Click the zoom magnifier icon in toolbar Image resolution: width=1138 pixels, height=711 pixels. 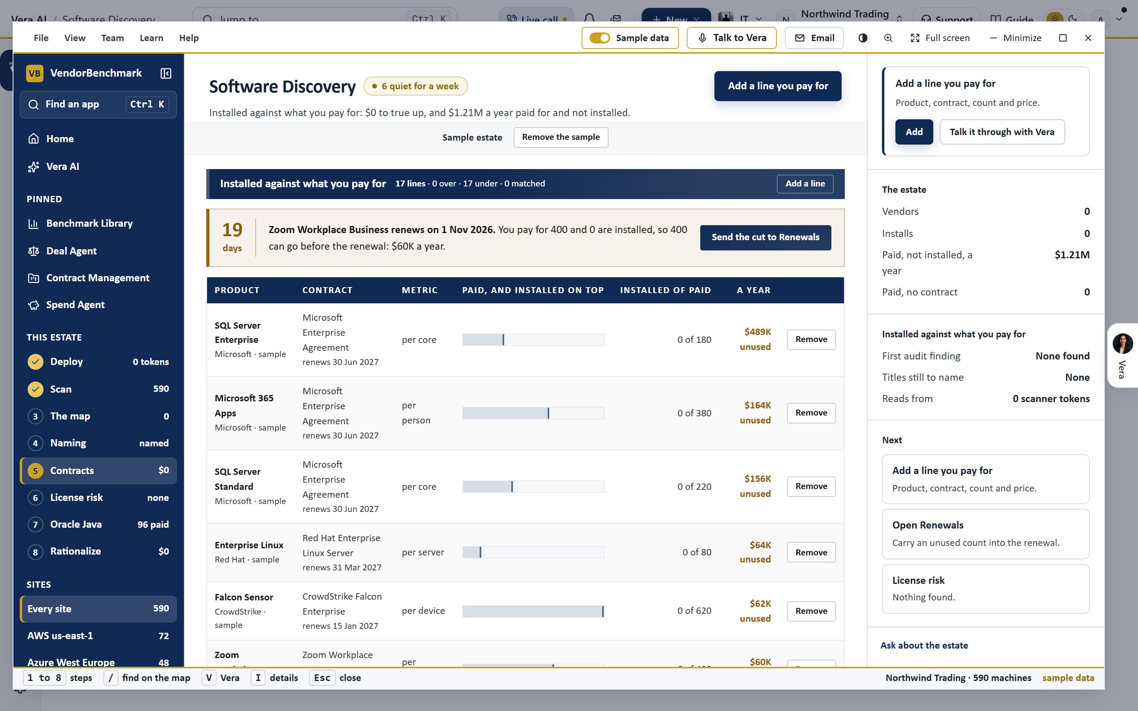[888, 38]
